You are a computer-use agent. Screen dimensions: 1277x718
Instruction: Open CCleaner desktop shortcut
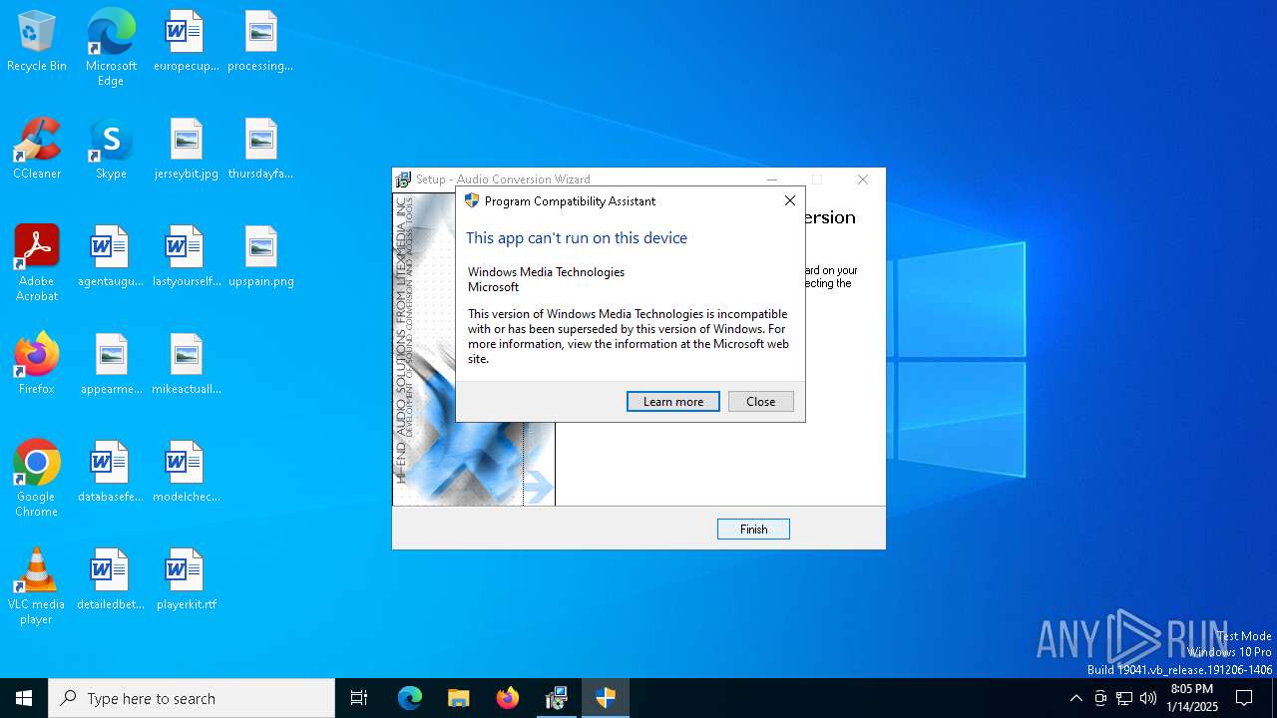coord(37,149)
